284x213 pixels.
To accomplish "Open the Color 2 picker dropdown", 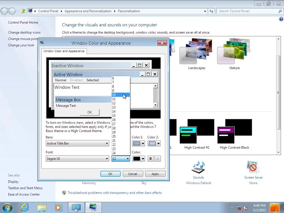I will 154,143.
